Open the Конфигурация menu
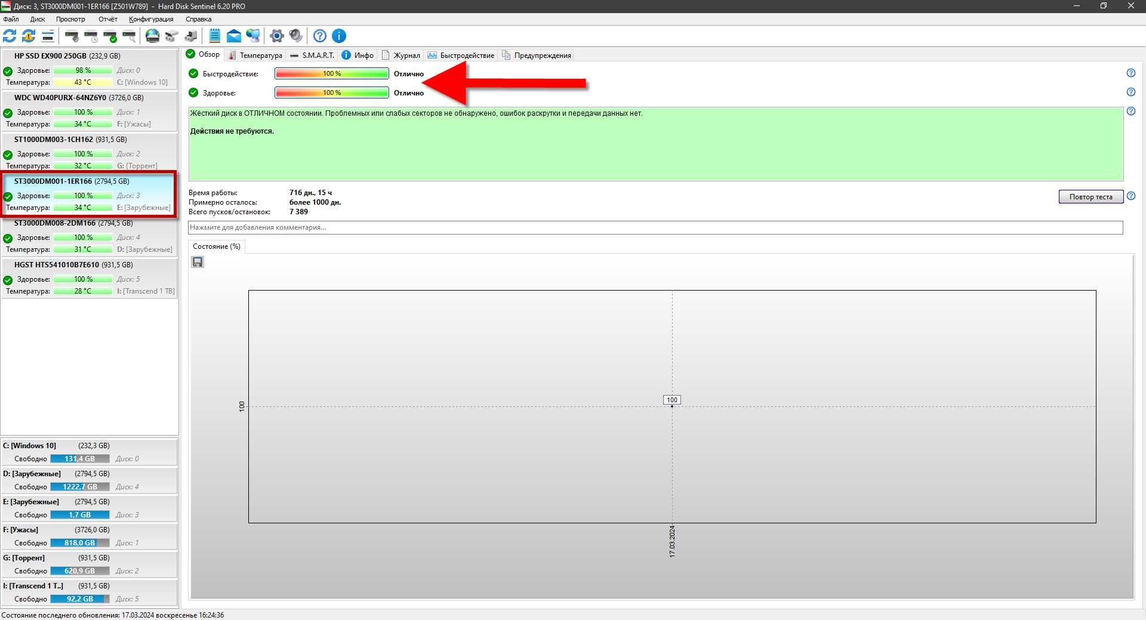The image size is (1146, 620). click(151, 19)
